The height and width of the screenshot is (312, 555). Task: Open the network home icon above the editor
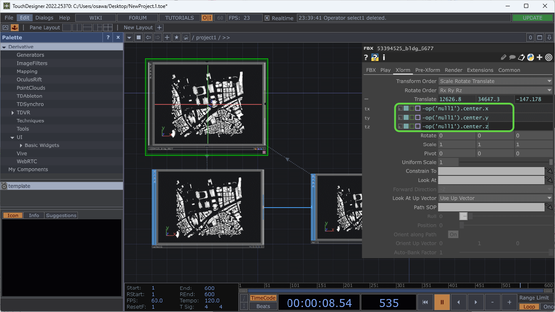pos(186,37)
